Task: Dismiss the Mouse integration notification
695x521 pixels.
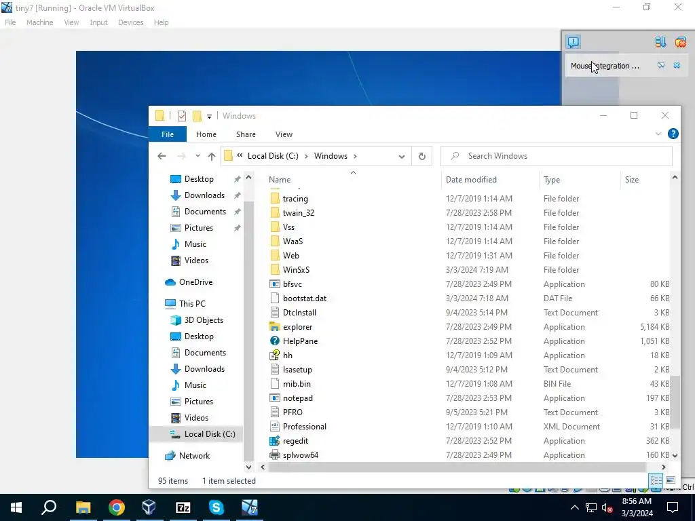Action: [677, 66]
